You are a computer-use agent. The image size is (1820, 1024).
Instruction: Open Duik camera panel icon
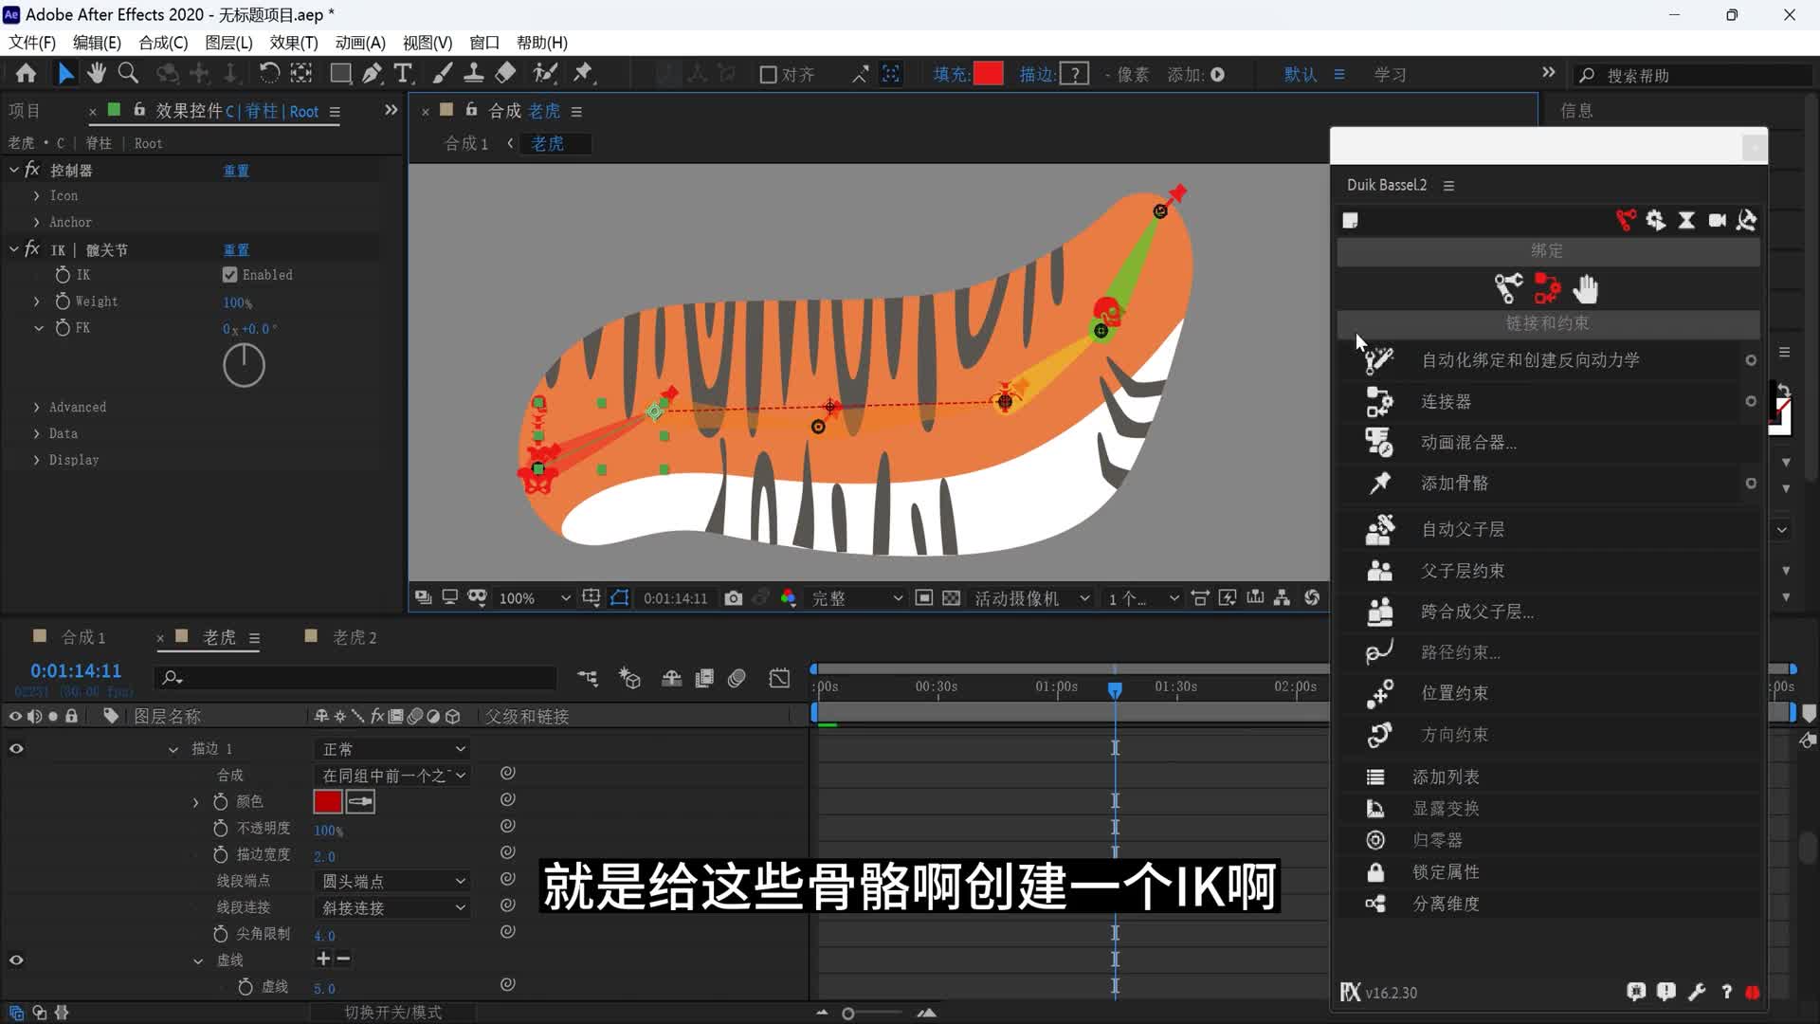coord(1717,221)
